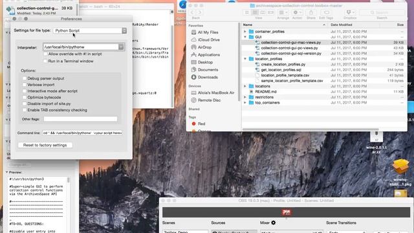Screen dimensions: 414x233
Task: Enable Interactive mode after script
Action: click(x=25, y=91)
